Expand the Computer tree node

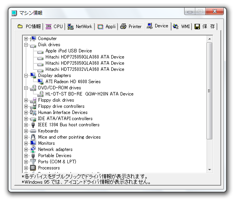26,39
